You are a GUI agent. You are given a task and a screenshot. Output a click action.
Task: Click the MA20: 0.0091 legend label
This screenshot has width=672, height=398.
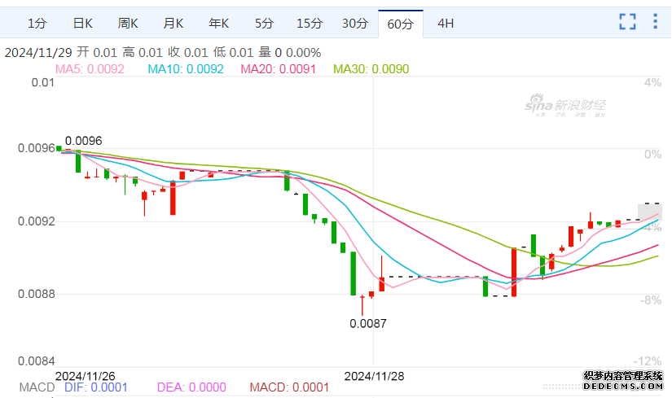click(x=278, y=69)
